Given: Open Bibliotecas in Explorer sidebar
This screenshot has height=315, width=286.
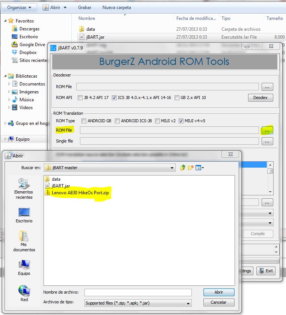Looking at the screenshot, I should pos(23,76).
